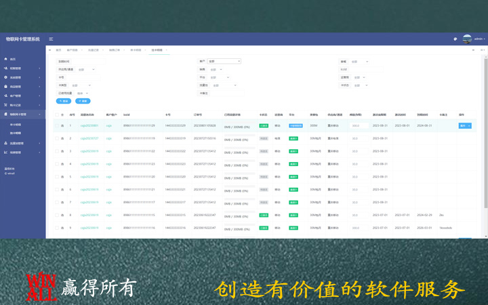Open 单卡明细 in the sidebar submenu

[16, 125]
